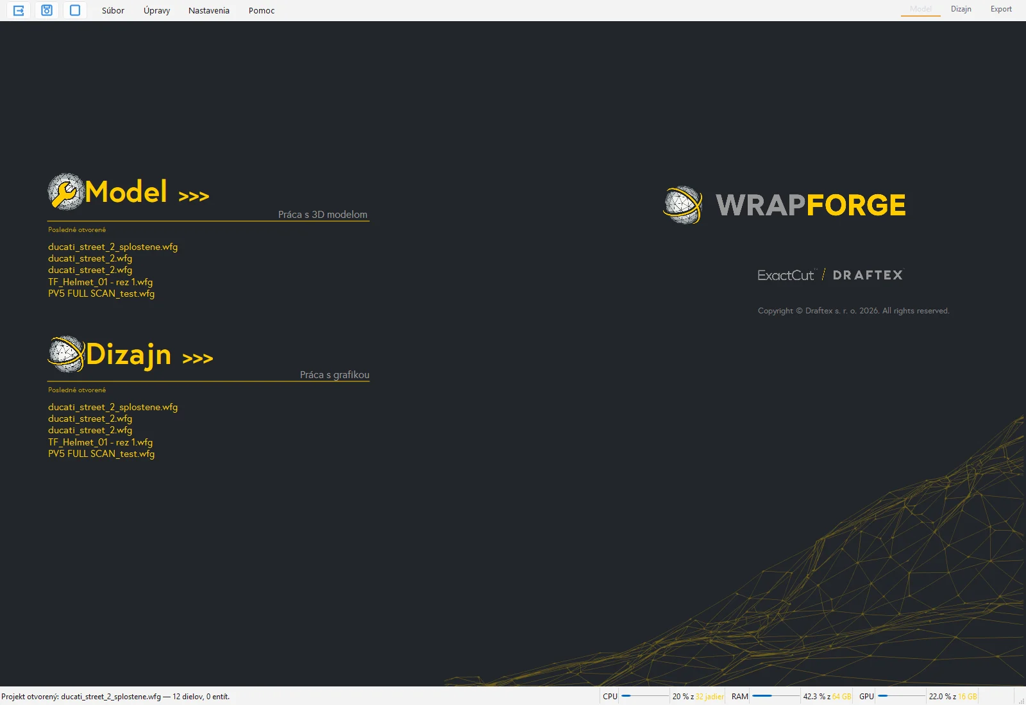This screenshot has height=705, width=1026.
Task: Click 'Posledné otvorené' label under Dizajn
Action: pyautogui.click(x=77, y=390)
